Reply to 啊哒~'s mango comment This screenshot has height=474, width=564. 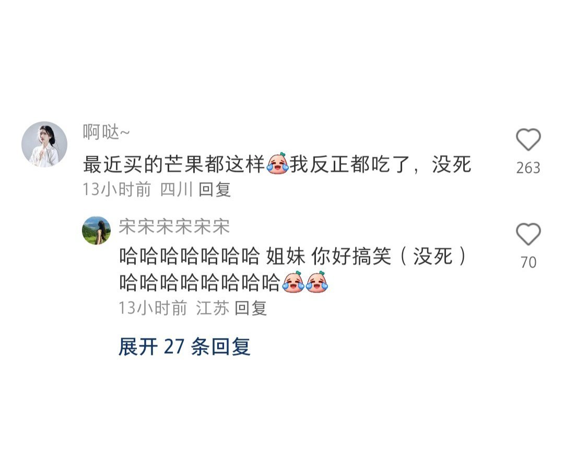tap(215, 189)
